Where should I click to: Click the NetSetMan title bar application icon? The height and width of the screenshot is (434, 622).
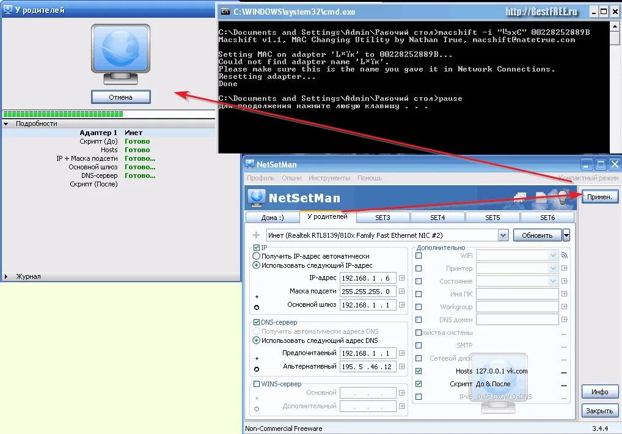coord(250,164)
